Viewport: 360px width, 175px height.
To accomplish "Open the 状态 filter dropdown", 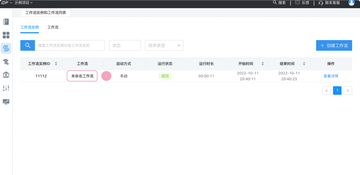I will 125,46.
